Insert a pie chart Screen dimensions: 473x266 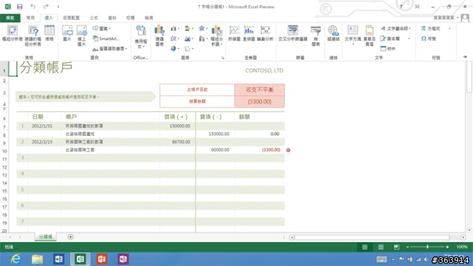point(174,48)
